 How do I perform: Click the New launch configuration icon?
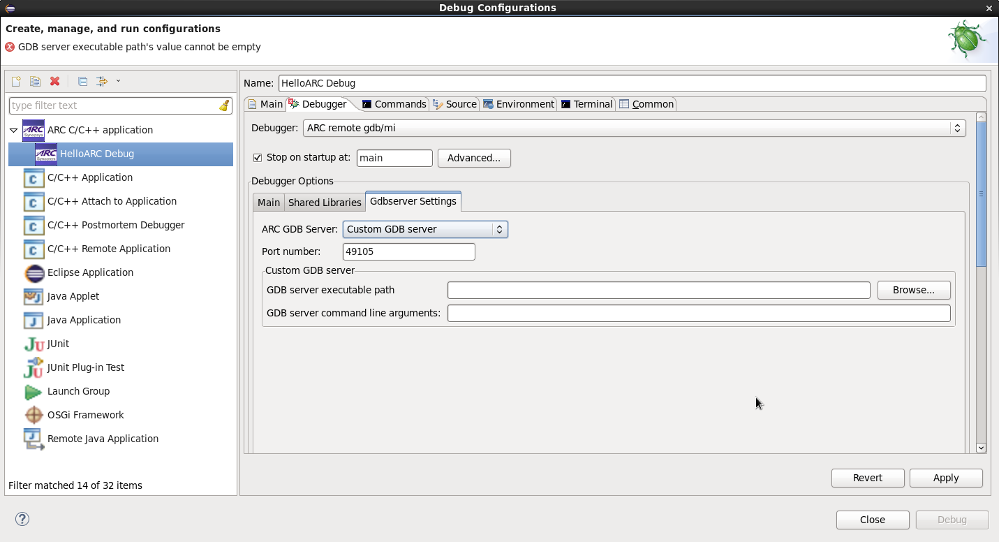coord(16,82)
